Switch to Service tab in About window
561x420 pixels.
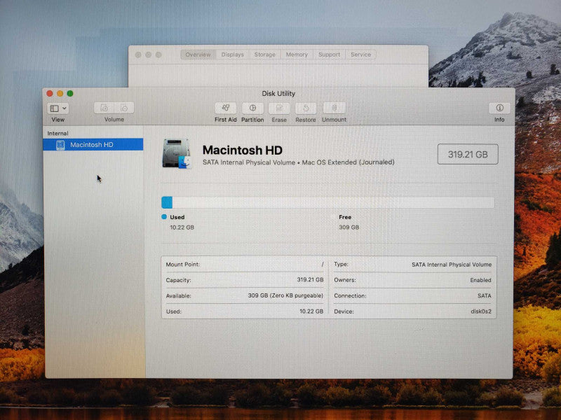pyautogui.click(x=360, y=55)
